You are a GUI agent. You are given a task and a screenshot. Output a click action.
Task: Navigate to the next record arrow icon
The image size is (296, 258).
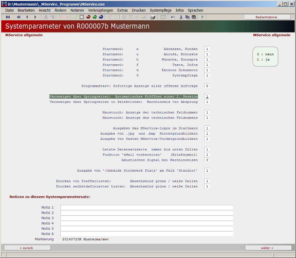35,17
